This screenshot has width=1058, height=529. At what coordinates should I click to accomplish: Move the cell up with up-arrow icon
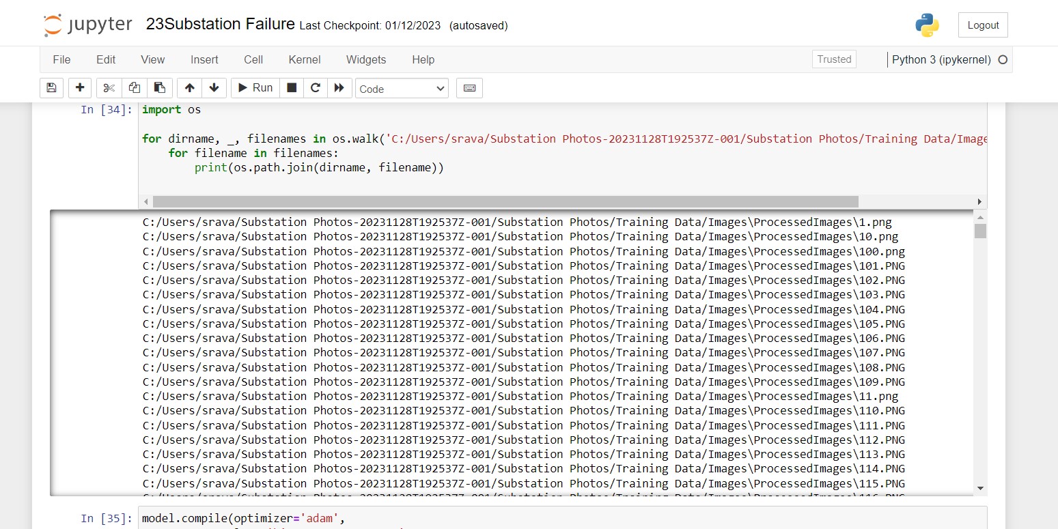[189, 87]
